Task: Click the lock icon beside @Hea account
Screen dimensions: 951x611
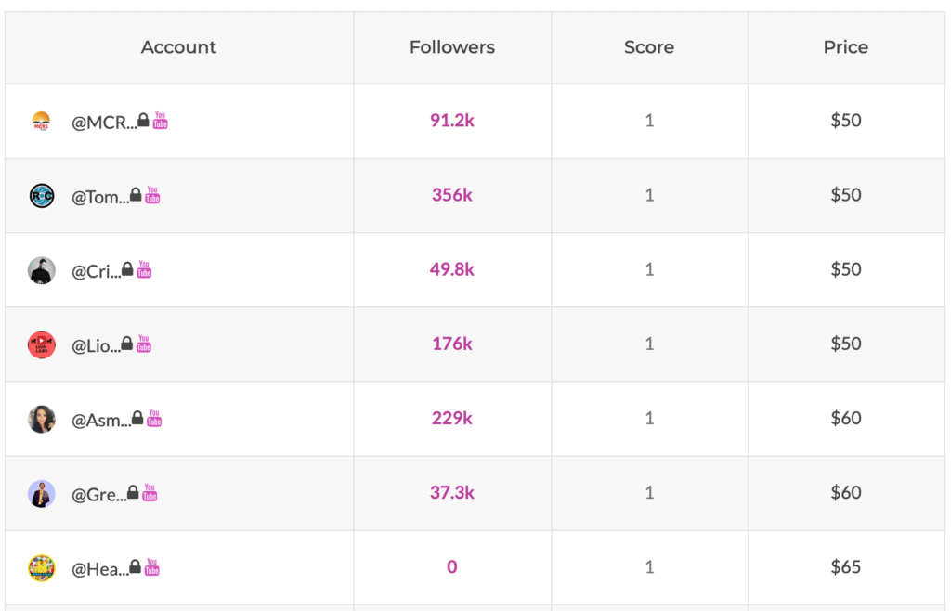Action: 136,566
